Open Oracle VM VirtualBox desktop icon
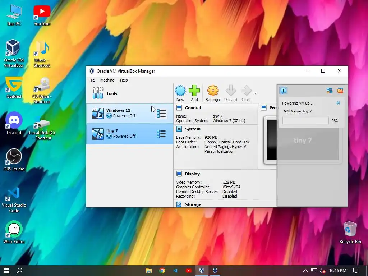The width and height of the screenshot is (368, 276). (x=13, y=54)
